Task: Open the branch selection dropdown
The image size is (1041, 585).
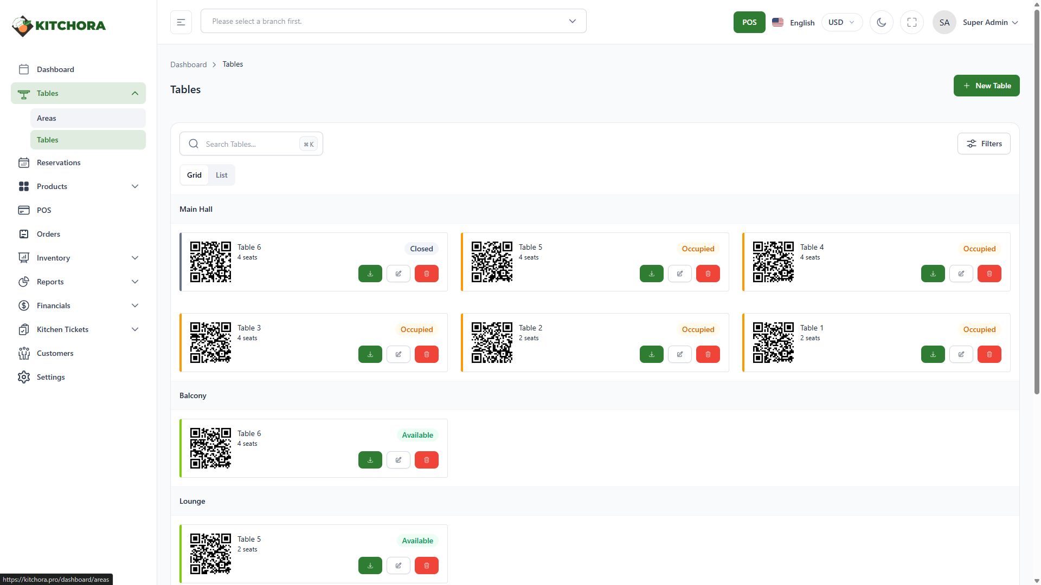Action: [393, 21]
